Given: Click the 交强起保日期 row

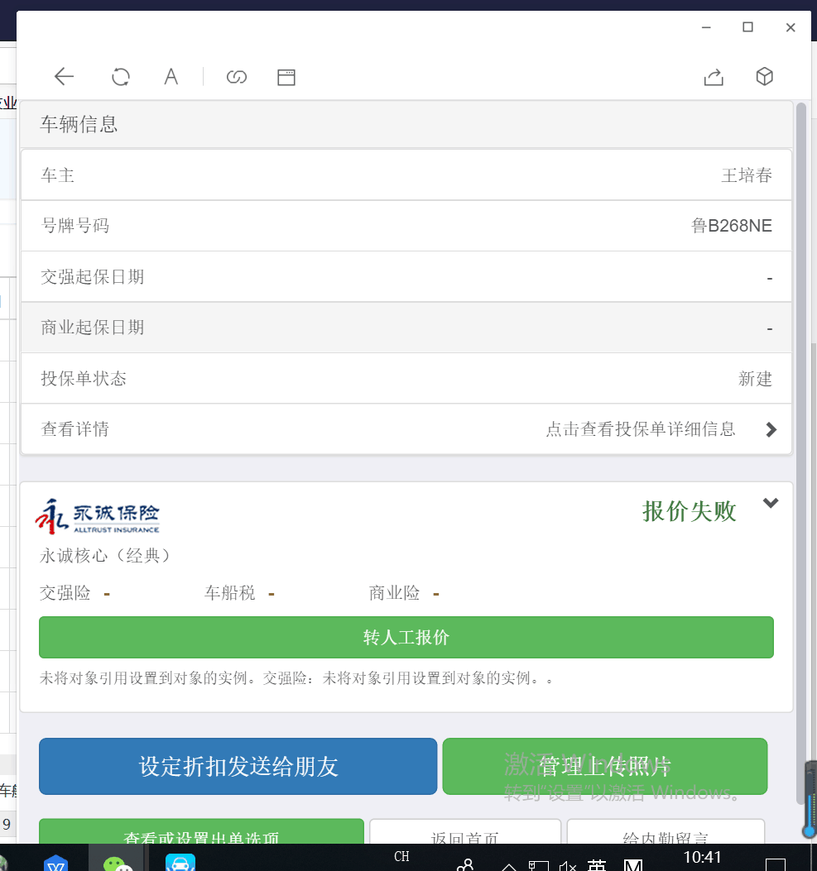Looking at the screenshot, I should click(406, 276).
